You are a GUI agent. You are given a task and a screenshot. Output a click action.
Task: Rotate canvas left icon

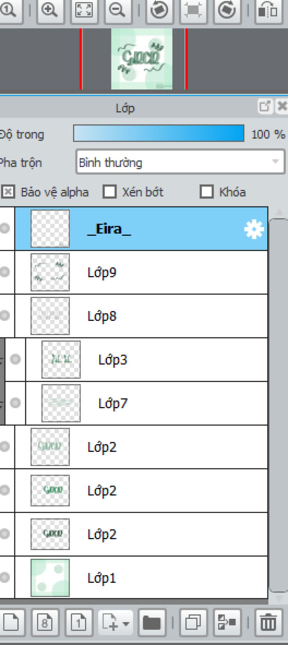[x=159, y=10]
